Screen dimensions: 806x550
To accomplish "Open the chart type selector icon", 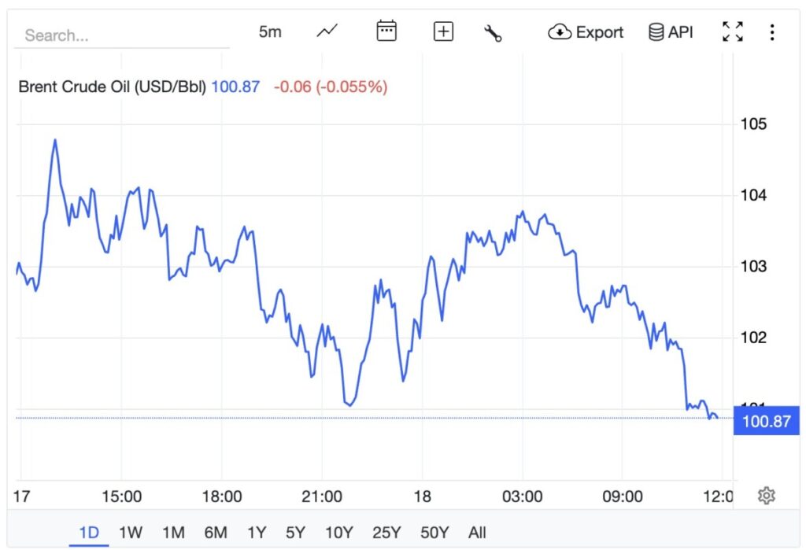I will point(326,31).
